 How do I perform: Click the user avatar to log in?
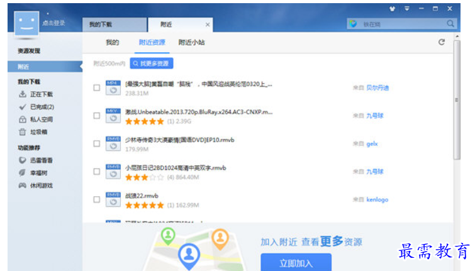click(26, 23)
